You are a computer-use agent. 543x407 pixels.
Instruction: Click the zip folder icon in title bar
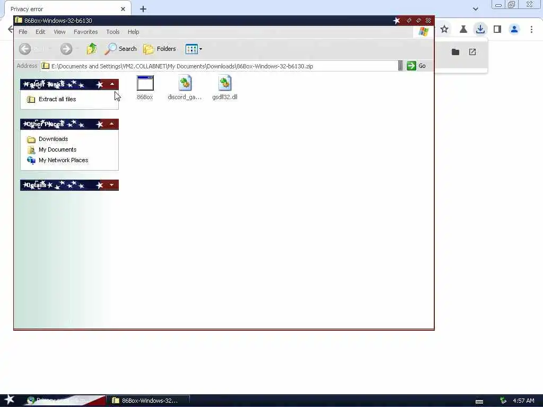[19, 21]
